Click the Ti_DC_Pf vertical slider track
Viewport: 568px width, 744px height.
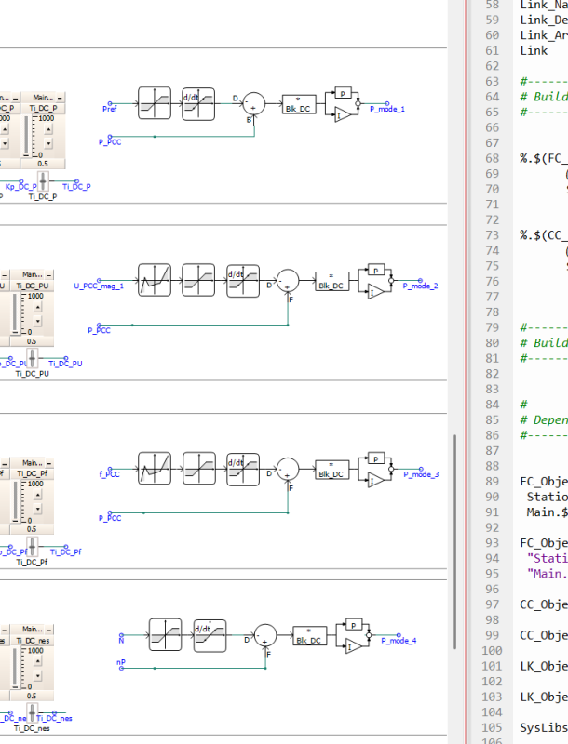click(x=15, y=502)
